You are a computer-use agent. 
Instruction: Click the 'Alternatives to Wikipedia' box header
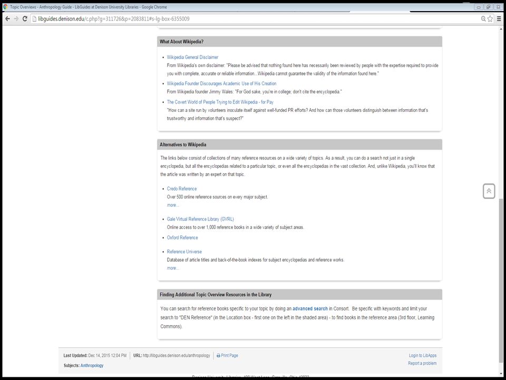(299, 145)
